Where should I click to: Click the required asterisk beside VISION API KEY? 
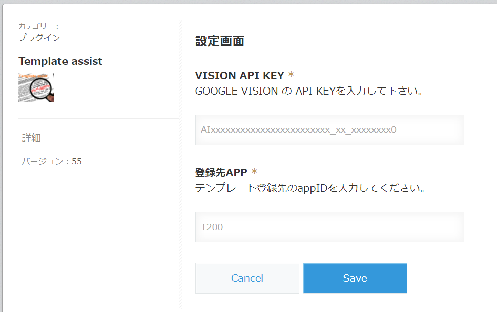tap(291, 76)
